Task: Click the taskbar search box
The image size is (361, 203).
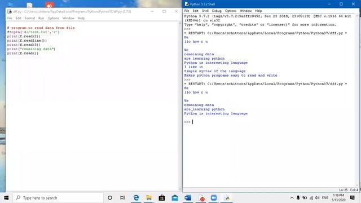Action: (58, 198)
